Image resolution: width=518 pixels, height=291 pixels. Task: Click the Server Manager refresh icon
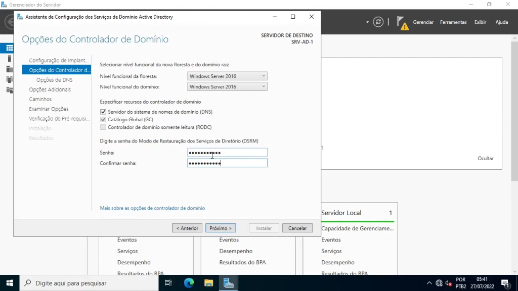point(378,22)
